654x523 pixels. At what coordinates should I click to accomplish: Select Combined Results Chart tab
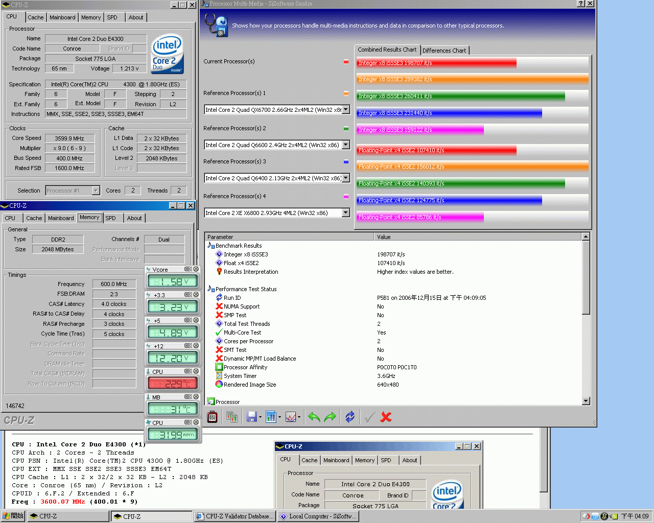387,50
